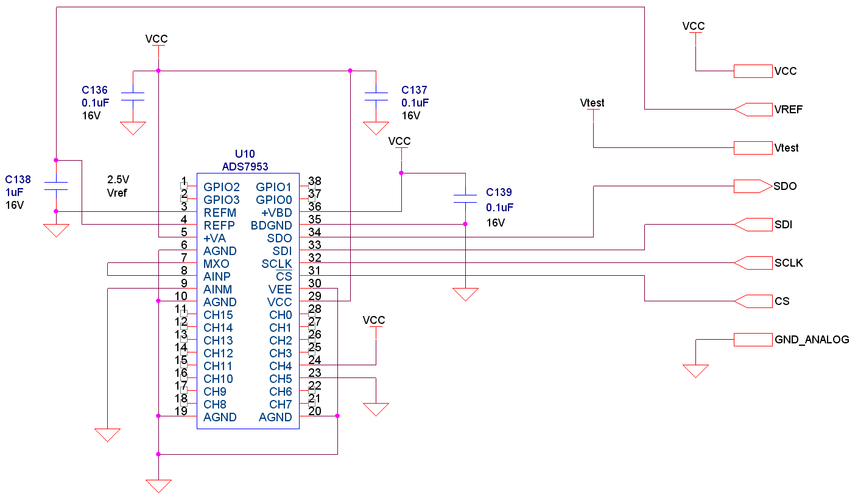Viewport: 858px width, 498px height.
Task: Click the +VBD pin label
Action: (x=277, y=212)
